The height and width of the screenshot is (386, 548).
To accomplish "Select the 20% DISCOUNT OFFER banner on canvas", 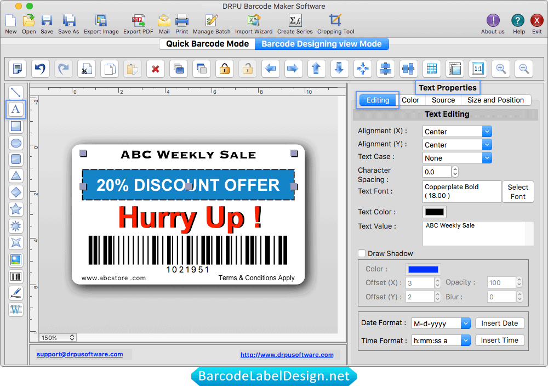I will [x=189, y=185].
